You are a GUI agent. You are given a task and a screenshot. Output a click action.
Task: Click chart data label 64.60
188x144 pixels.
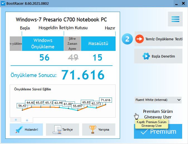[30, 103]
